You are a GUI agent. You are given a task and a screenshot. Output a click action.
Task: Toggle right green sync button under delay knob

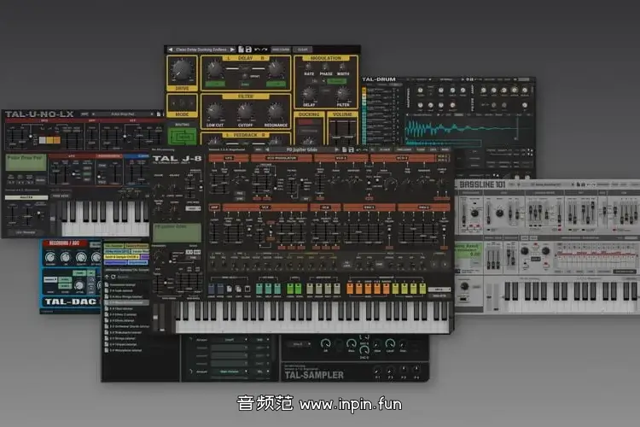tap(276, 84)
